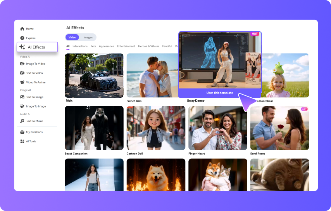Click the Sway Dance title text
Screen dimensions: 331x211
[196, 100]
